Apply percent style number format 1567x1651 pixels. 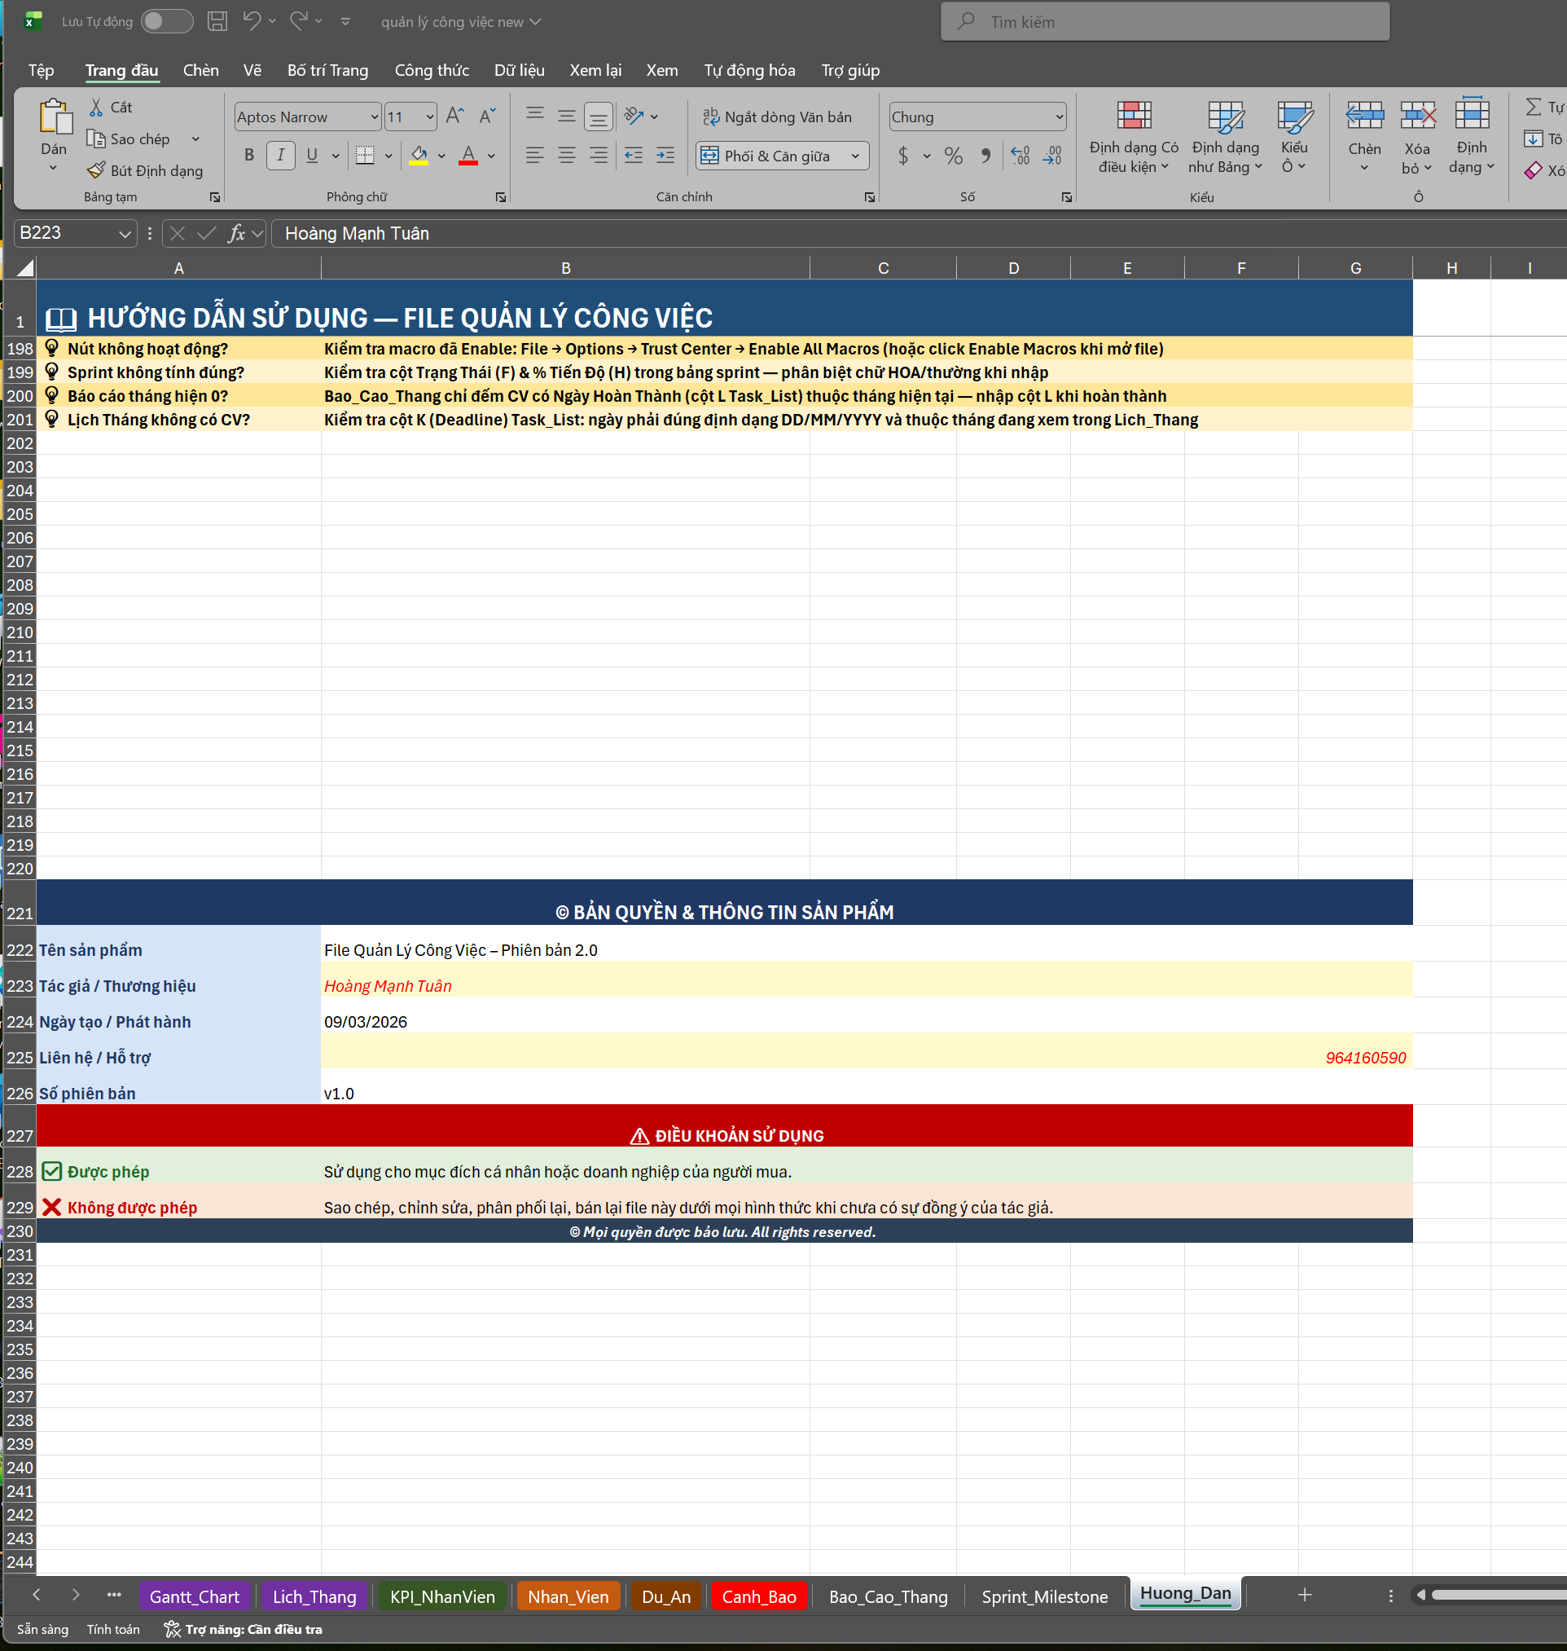[x=953, y=156]
